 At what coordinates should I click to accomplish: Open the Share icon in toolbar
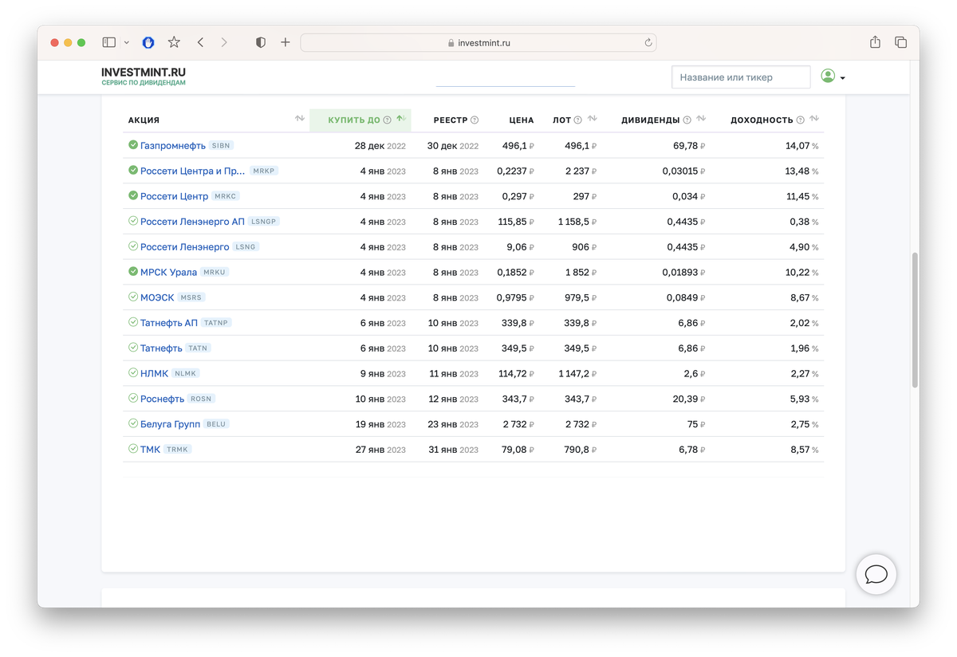(x=875, y=42)
